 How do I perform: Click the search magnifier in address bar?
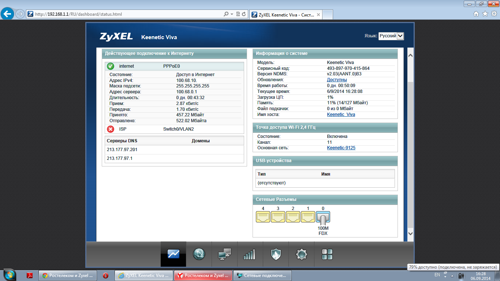[226, 14]
